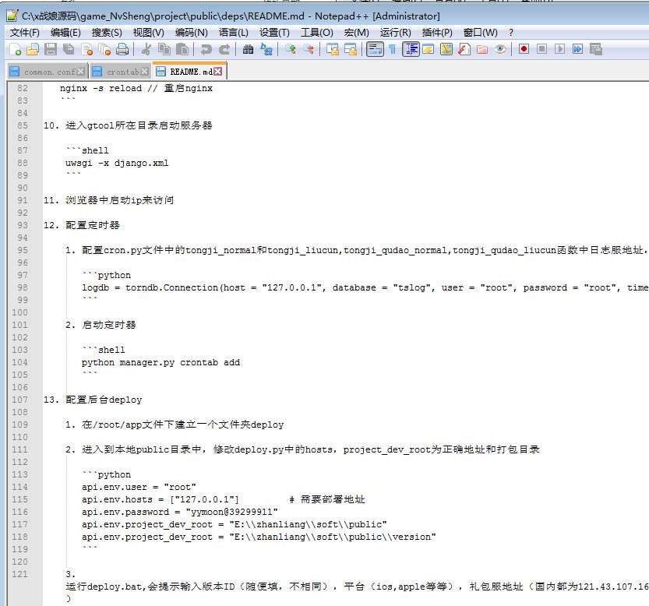Image resolution: width=649 pixels, height=606 pixels.
Task: Save the current file with the Save icon
Action: tap(51, 49)
